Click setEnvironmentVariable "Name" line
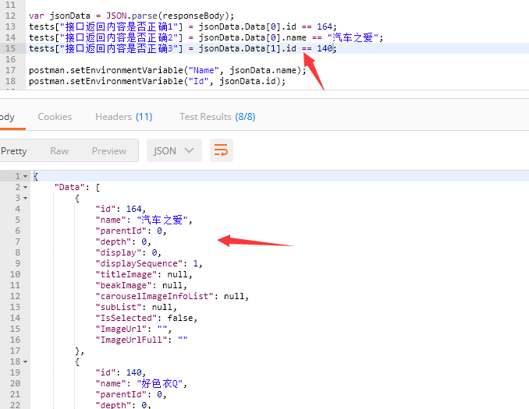The image size is (529, 409). point(167,70)
